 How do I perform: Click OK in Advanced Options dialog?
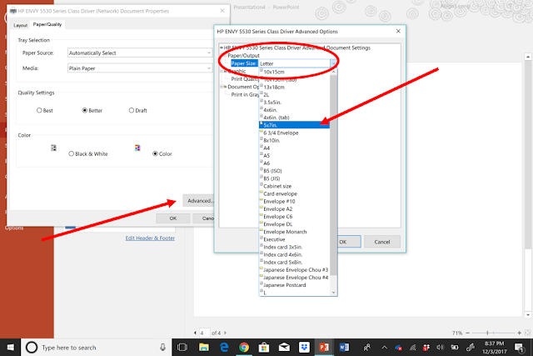[x=348, y=242]
